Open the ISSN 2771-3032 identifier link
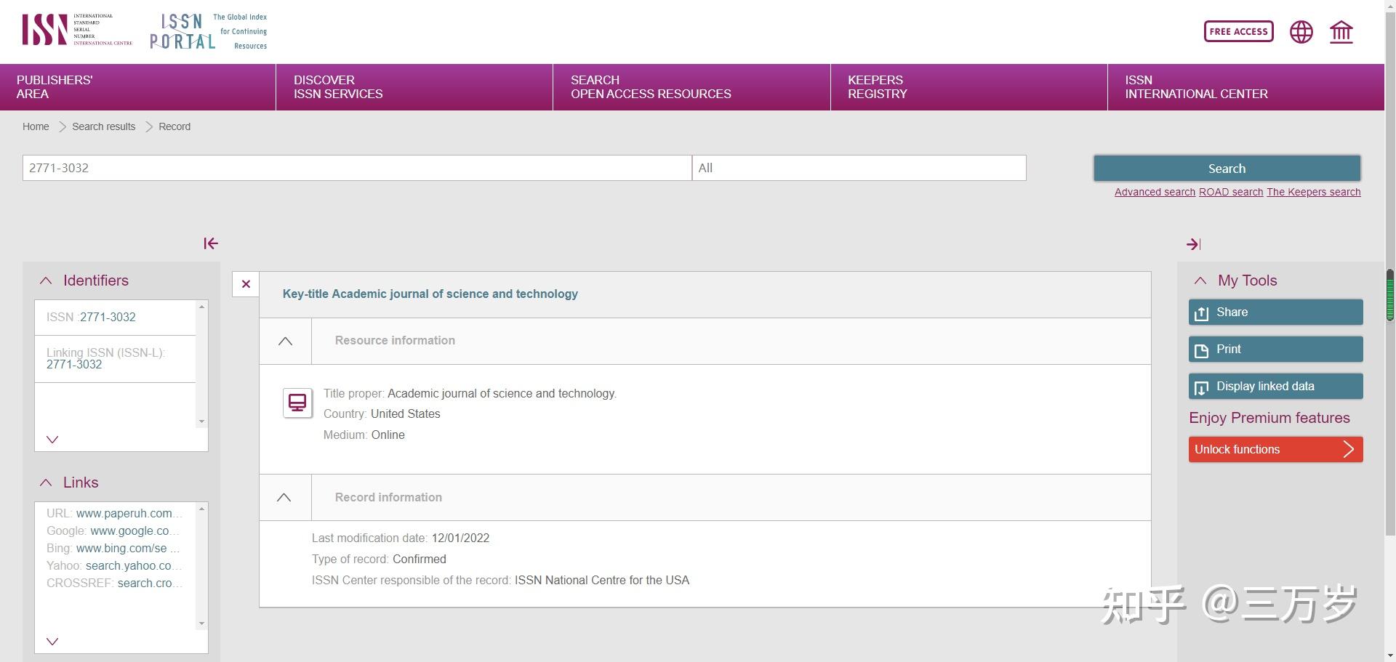Viewport: 1396px width, 662px height. [108, 317]
